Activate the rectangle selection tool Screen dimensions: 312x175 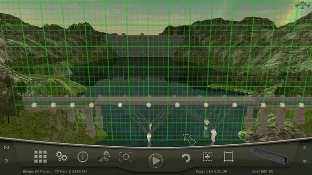click(x=229, y=157)
